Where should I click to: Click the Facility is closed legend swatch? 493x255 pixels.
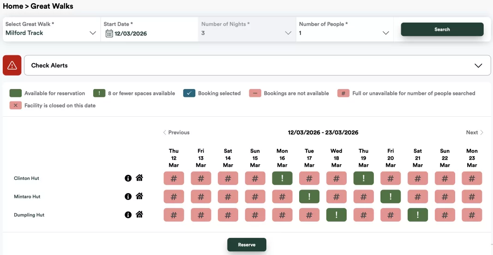(x=16, y=106)
